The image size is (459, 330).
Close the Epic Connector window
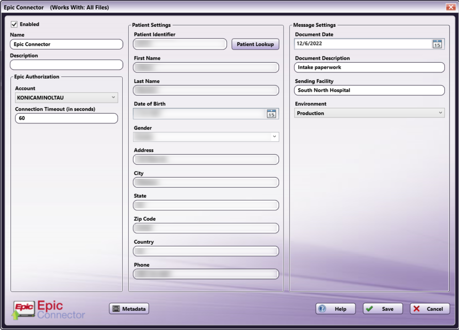pos(451,7)
